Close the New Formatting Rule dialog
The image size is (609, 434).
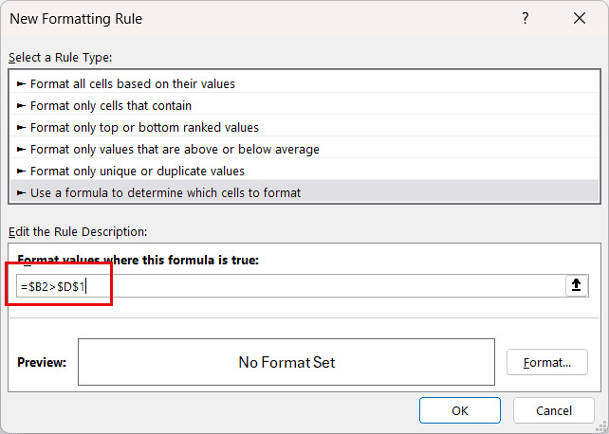579,19
